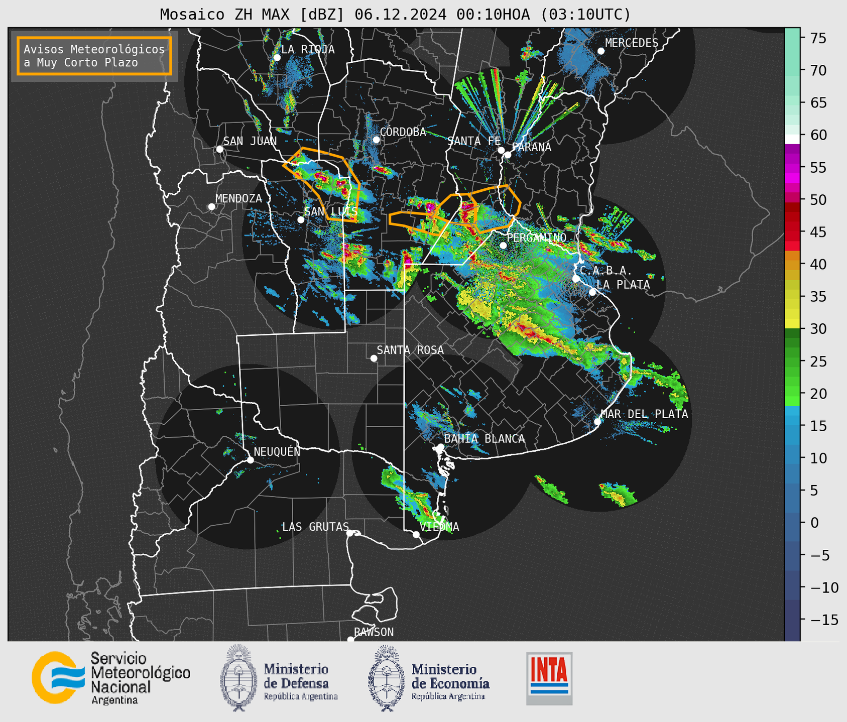Click the SANTA ROSA city label

pyautogui.click(x=410, y=350)
